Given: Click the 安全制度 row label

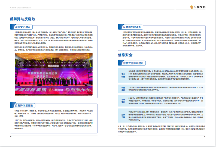Looking at the screenshot, I should (x=123, y=75).
